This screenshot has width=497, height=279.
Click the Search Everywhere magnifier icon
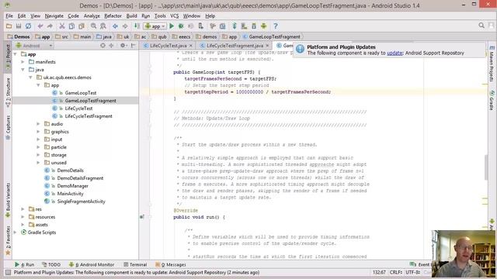(481, 26)
